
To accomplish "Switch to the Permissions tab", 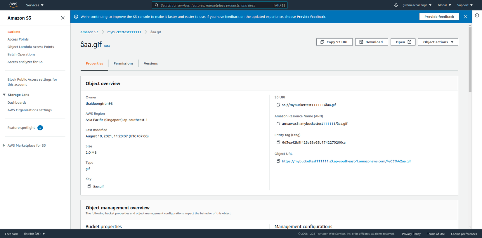I will 123,63.
